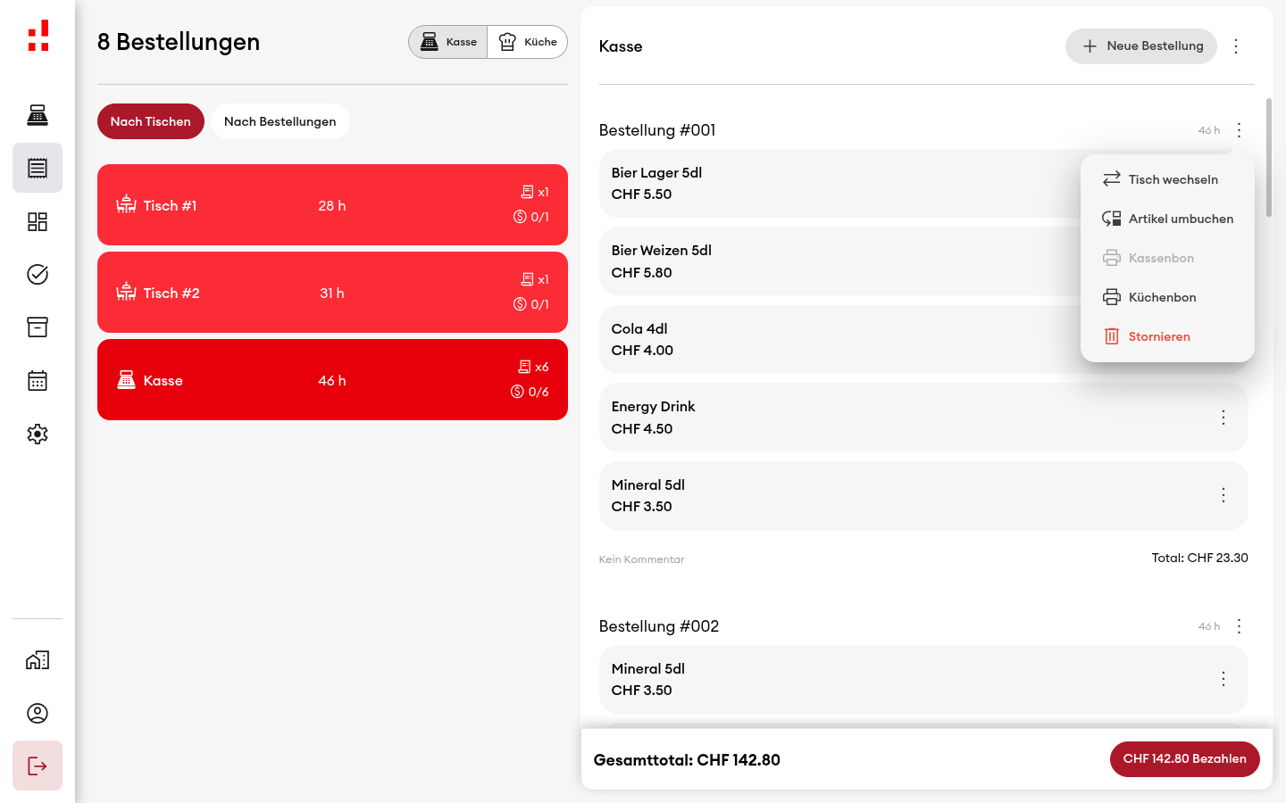This screenshot has height=803, width=1286.
Task: Open Bestellung #001 three-dot menu
Action: 1239,130
